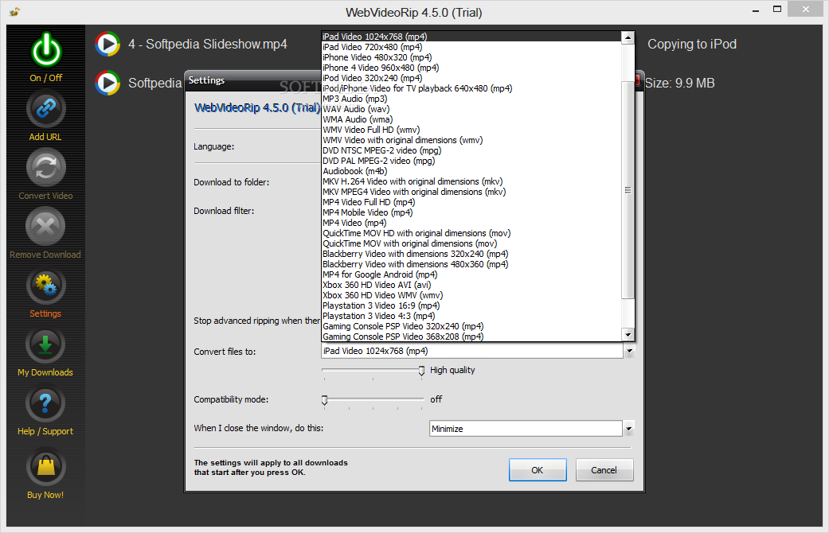Select WMV Video Full HD (wmv)
Screen dimensions: 829x533
[x=471, y=130]
